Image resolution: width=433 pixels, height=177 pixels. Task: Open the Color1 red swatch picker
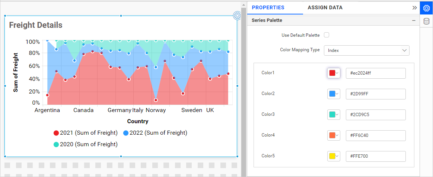334,73
